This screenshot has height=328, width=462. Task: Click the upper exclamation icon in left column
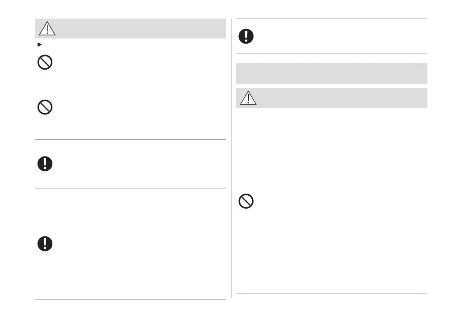(45, 164)
